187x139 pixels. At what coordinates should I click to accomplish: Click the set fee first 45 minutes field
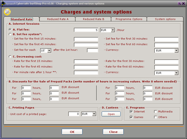pyautogui.click(x=86, y=45)
